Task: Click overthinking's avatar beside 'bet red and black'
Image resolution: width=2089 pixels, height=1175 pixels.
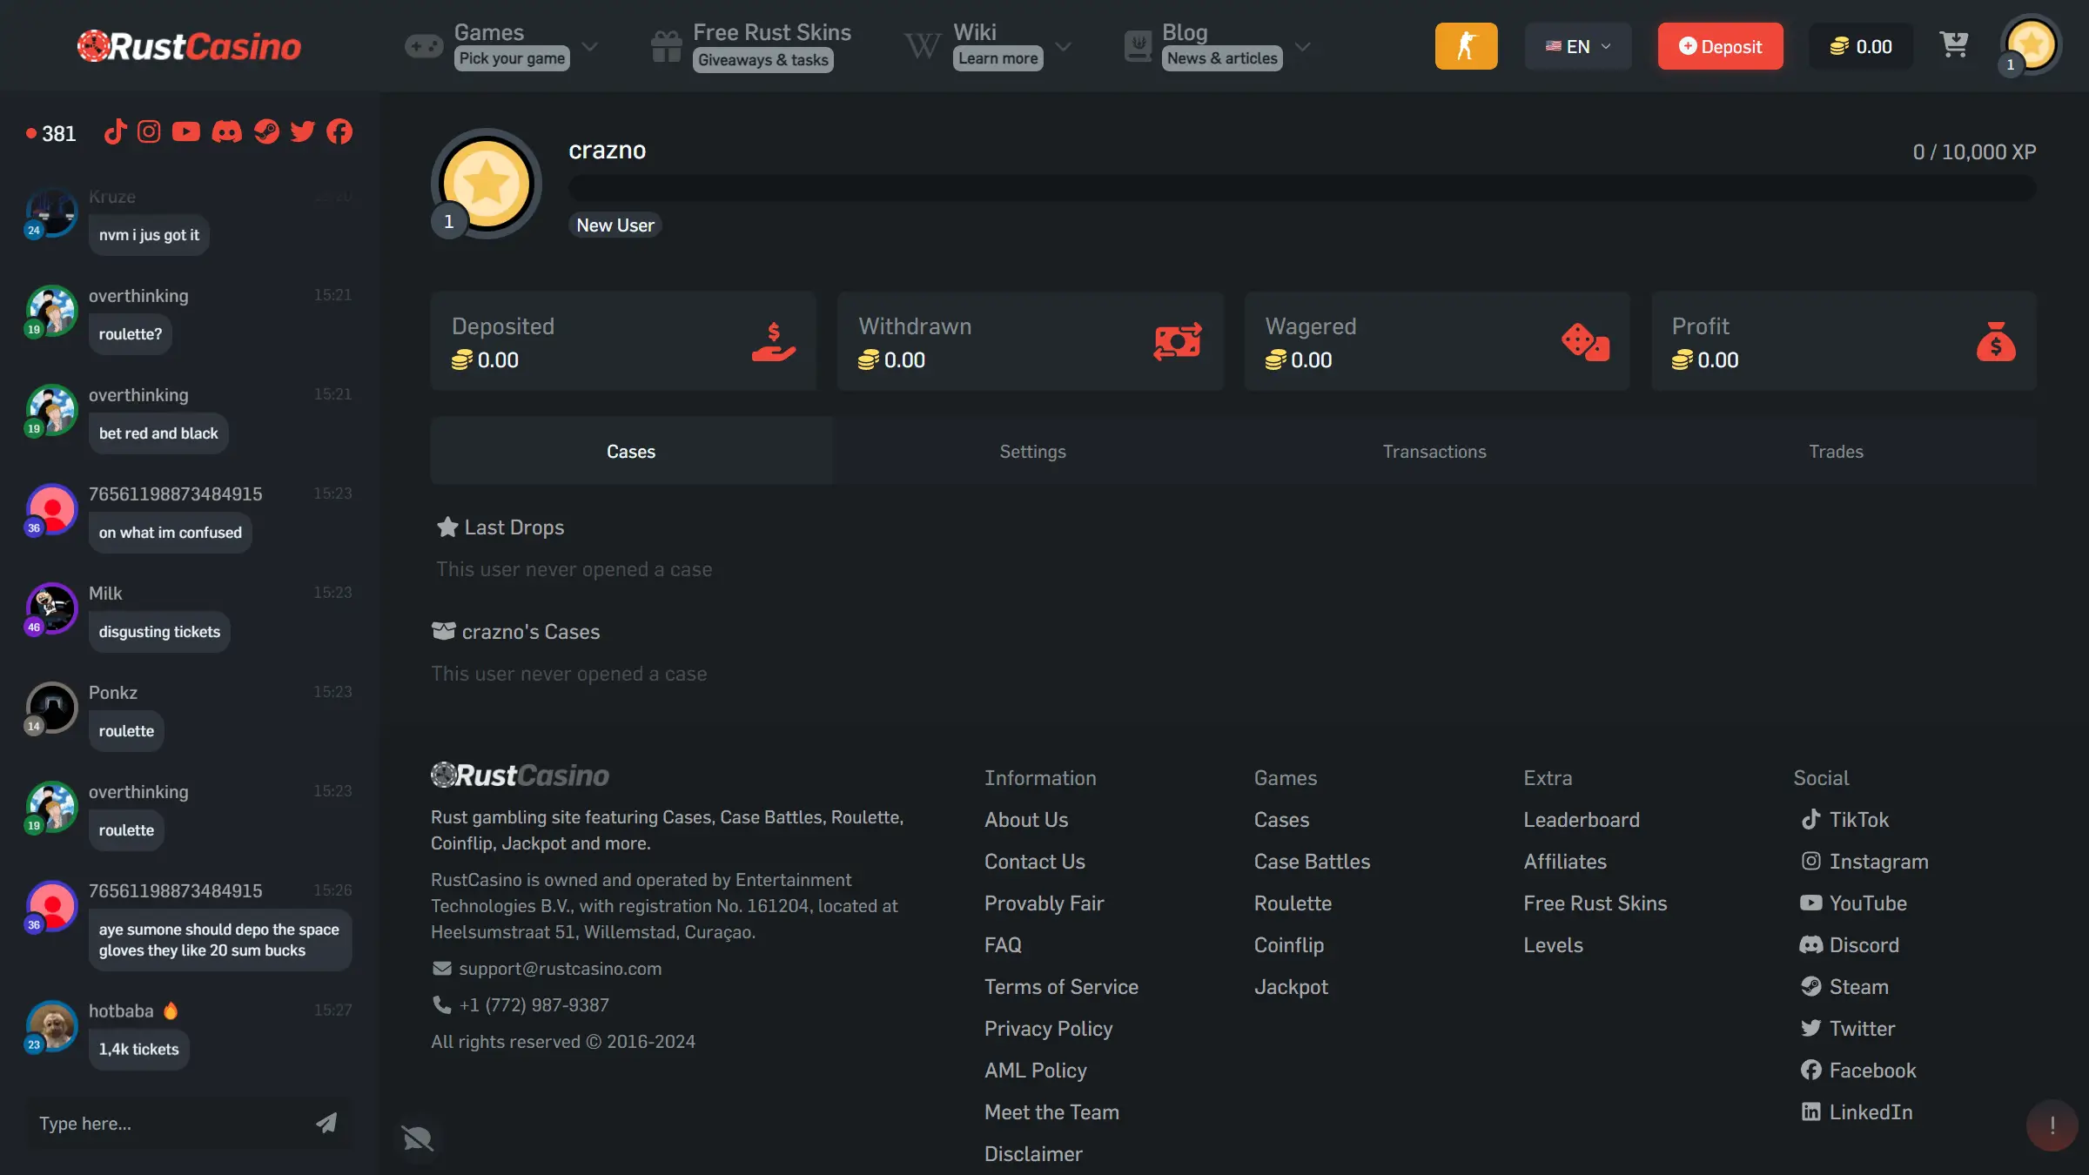Action: tap(51, 410)
